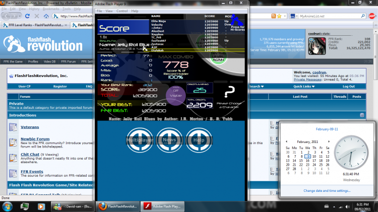Click Try the Level Again green button
The image size is (378, 212).
click(x=218, y=58)
